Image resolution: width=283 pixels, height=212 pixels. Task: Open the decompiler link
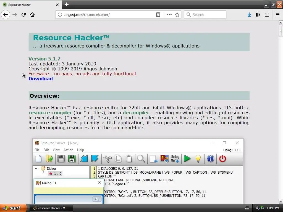136,113
